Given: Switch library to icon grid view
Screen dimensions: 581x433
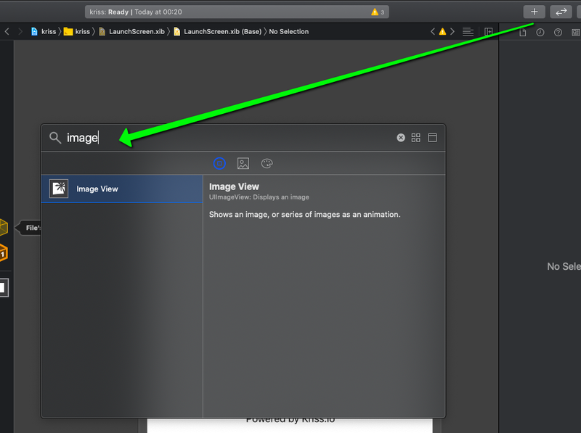Looking at the screenshot, I should coord(415,138).
